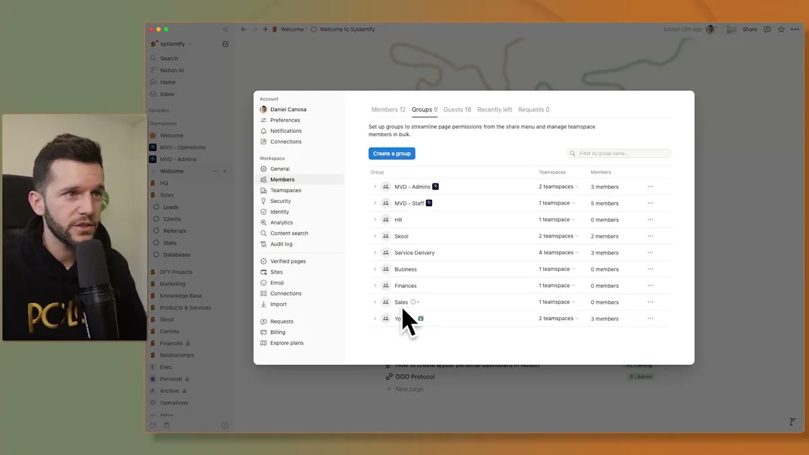Click the Create a group button
Image resolution: width=809 pixels, height=455 pixels.
click(x=392, y=153)
